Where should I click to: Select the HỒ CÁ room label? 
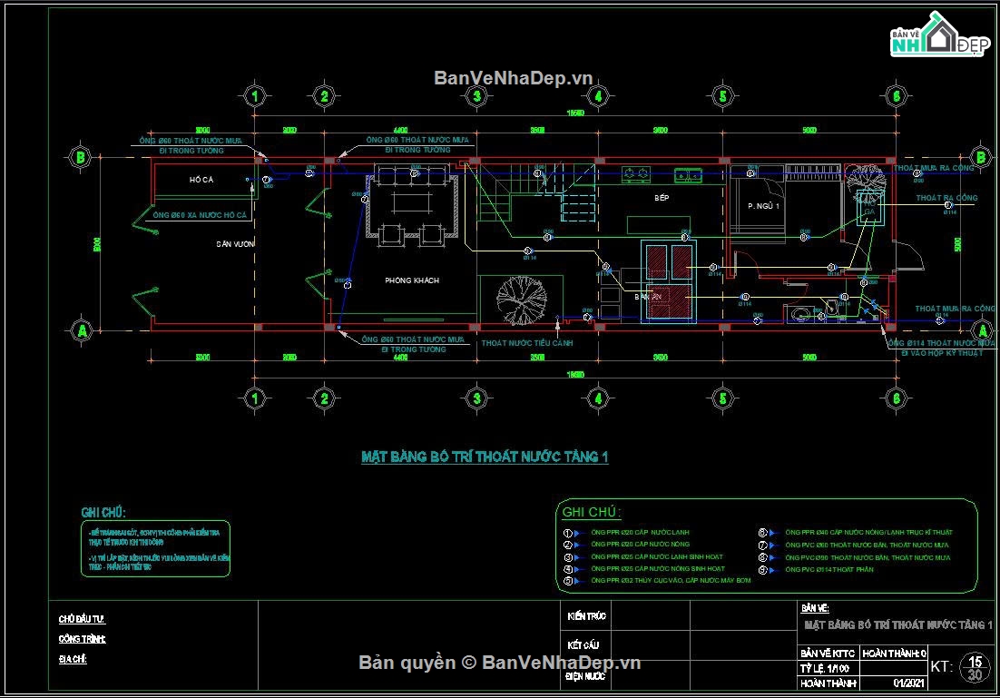(x=201, y=180)
